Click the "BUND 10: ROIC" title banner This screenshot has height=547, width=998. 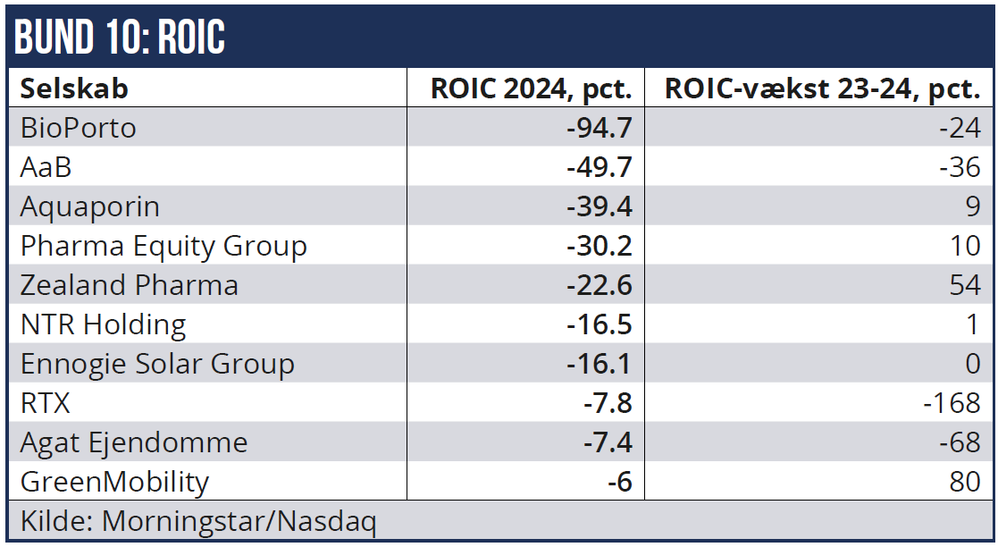point(121,37)
